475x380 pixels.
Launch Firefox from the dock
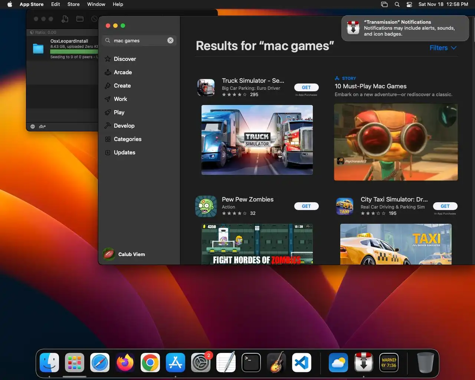[x=125, y=363]
